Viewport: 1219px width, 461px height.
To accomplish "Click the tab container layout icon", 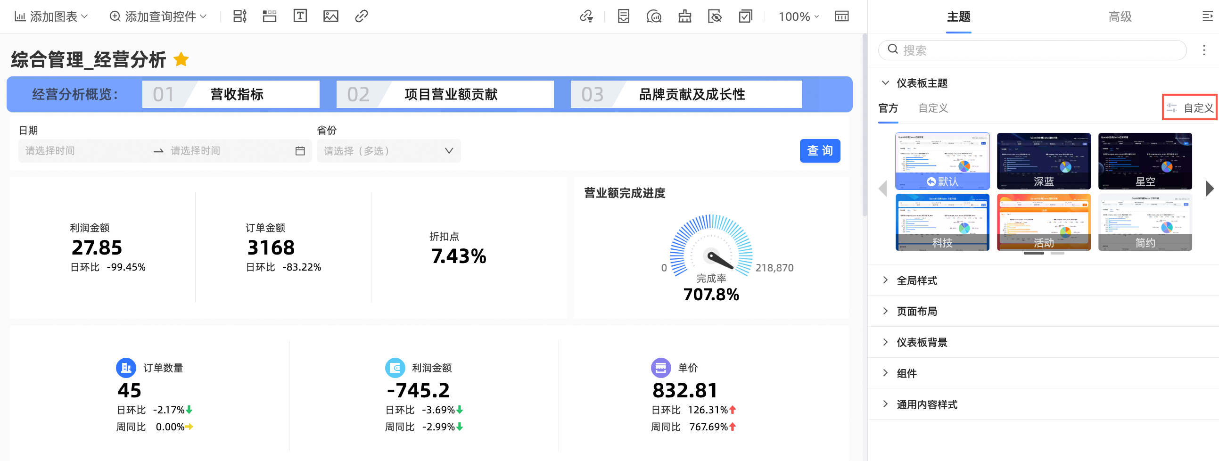I will click(x=270, y=16).
